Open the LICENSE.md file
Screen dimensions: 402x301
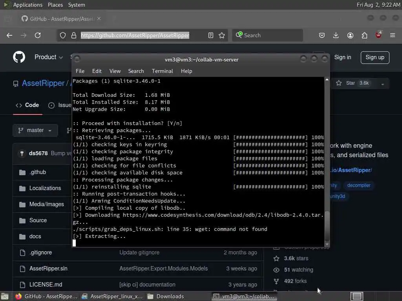(x=46, y=285)
